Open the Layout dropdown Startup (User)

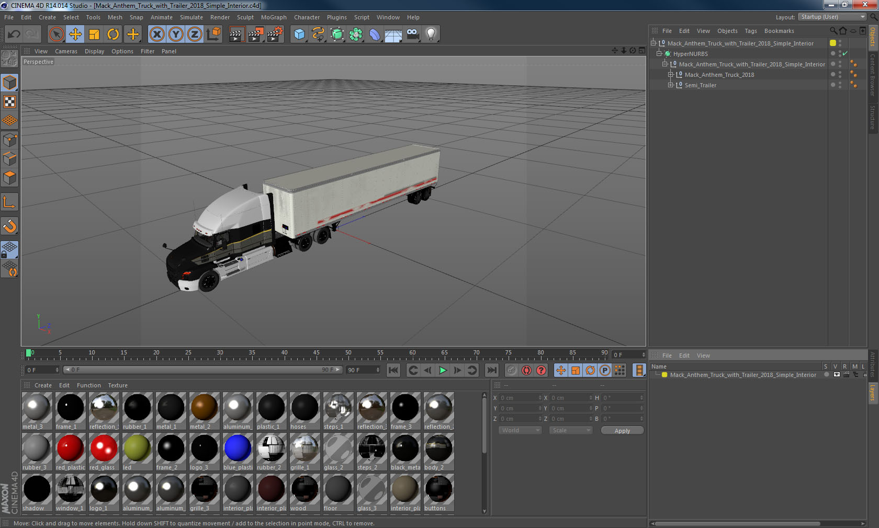point(832,17)
